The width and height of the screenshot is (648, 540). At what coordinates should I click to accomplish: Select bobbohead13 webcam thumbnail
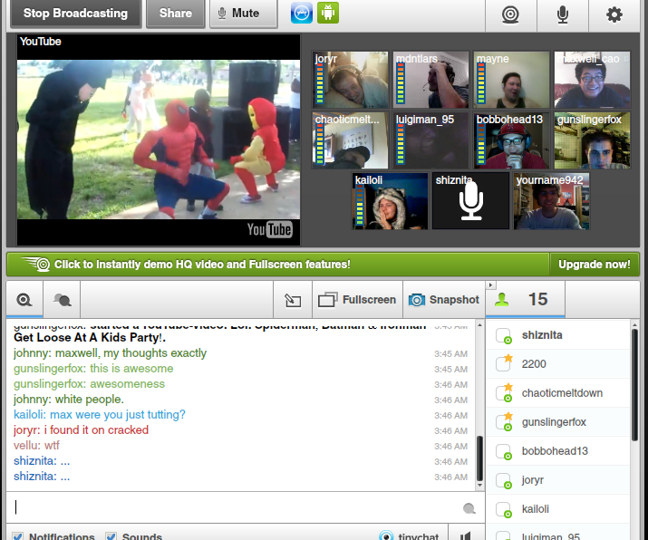512,140
